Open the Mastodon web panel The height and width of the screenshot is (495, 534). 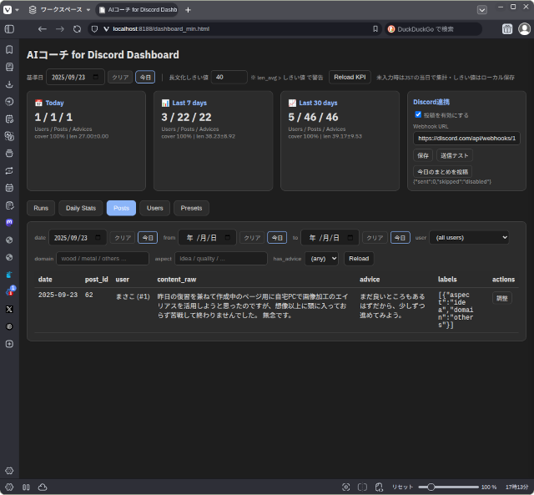(9, 223)
